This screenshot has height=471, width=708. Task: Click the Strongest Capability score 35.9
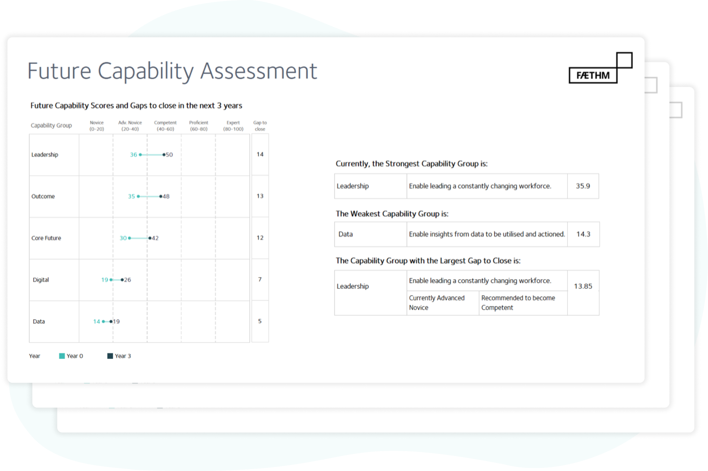583,186
